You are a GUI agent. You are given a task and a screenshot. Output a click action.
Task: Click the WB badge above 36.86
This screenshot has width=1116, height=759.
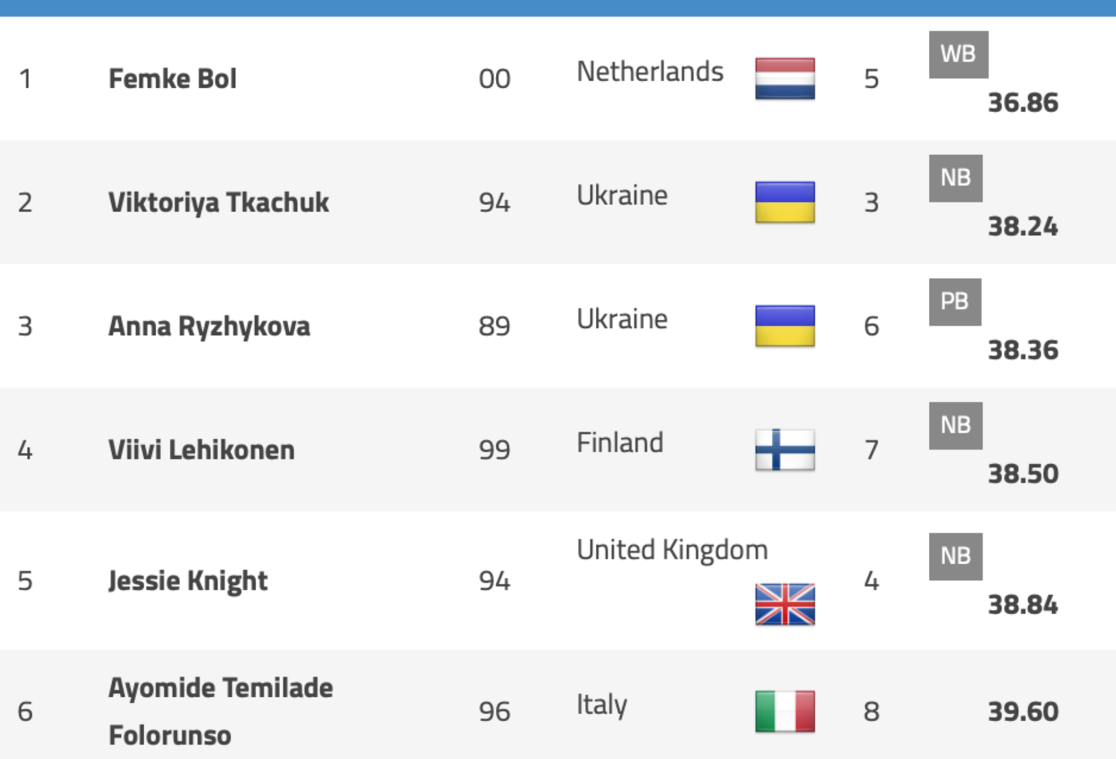click(958, 55)
